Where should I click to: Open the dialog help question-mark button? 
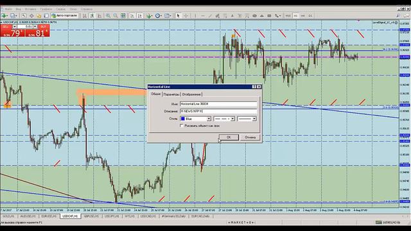pyautogui.click(x=254, y=87)
